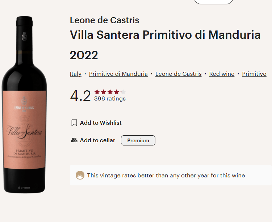
Task: Click the 4.2 average rating score
Action: 80,96
